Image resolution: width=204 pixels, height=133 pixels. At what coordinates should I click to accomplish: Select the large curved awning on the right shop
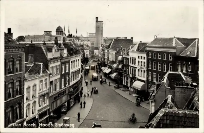[x=139, y=85]
